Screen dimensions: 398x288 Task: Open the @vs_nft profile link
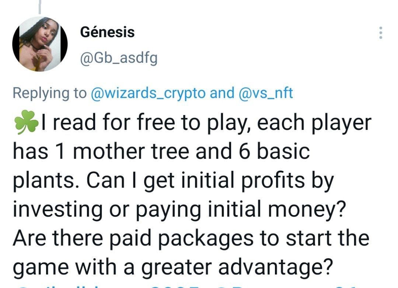266,93
